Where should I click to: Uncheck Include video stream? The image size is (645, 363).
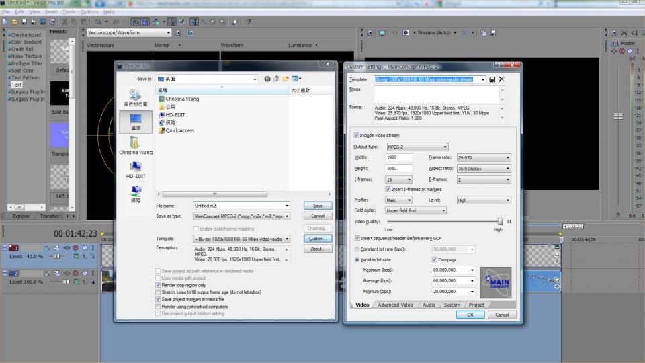(357, 135)
